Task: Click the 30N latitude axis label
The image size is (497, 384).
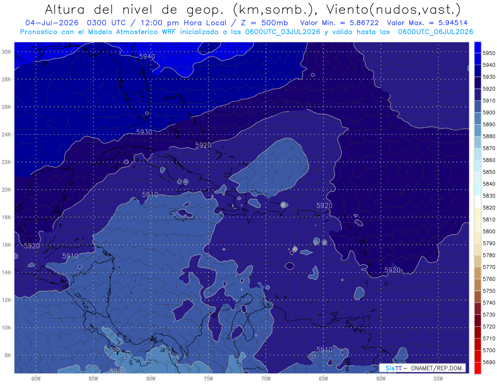Action: click(x=6, y=52)
